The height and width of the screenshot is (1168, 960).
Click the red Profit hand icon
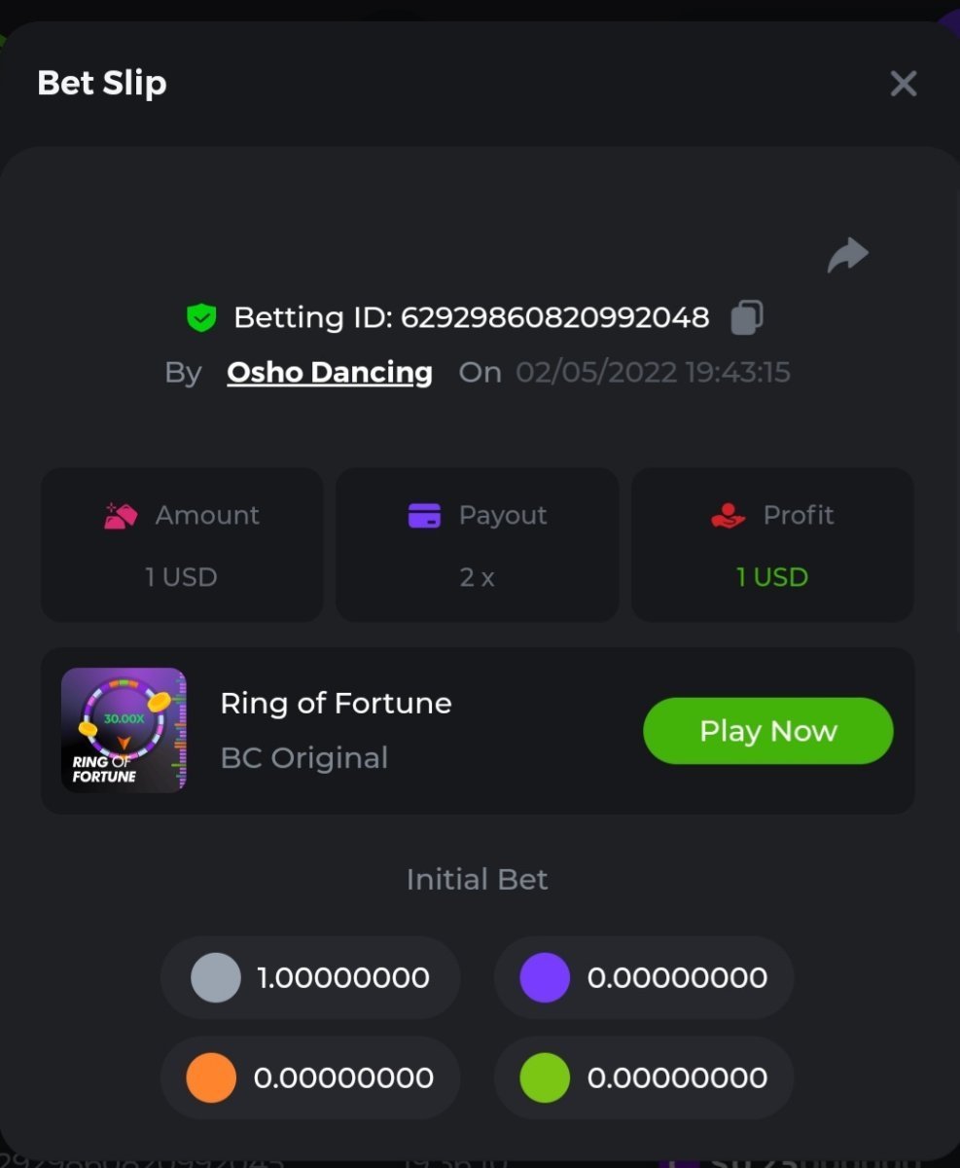tap(728, 515)
